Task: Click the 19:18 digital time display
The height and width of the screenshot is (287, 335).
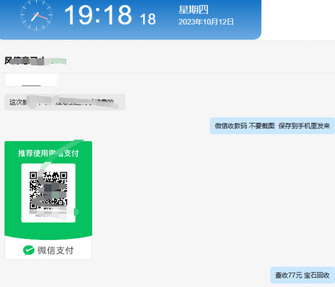Action: (98, 15)
